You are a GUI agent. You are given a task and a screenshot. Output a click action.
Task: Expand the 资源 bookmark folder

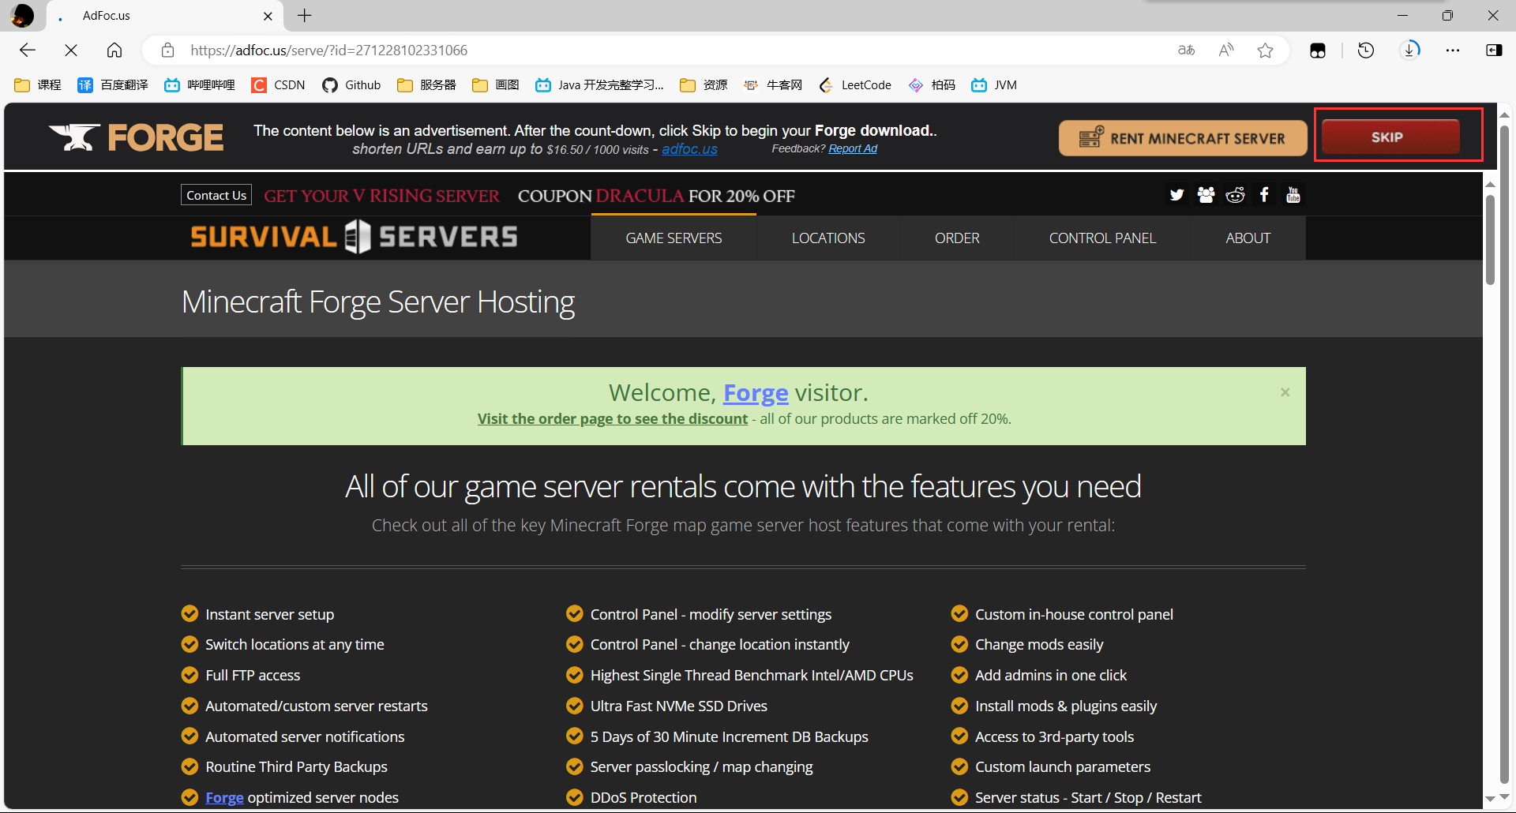coord(704,85)
